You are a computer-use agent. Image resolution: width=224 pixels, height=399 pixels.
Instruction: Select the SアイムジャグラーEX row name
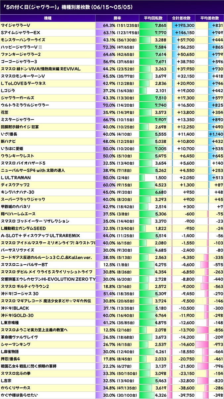pyautogui.click(x=20, y=33)
